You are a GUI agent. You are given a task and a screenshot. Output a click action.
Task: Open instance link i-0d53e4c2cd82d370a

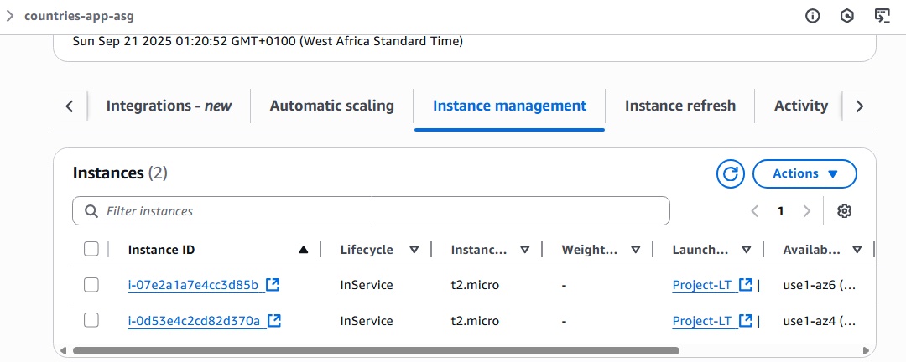click(x=194, y=320)
